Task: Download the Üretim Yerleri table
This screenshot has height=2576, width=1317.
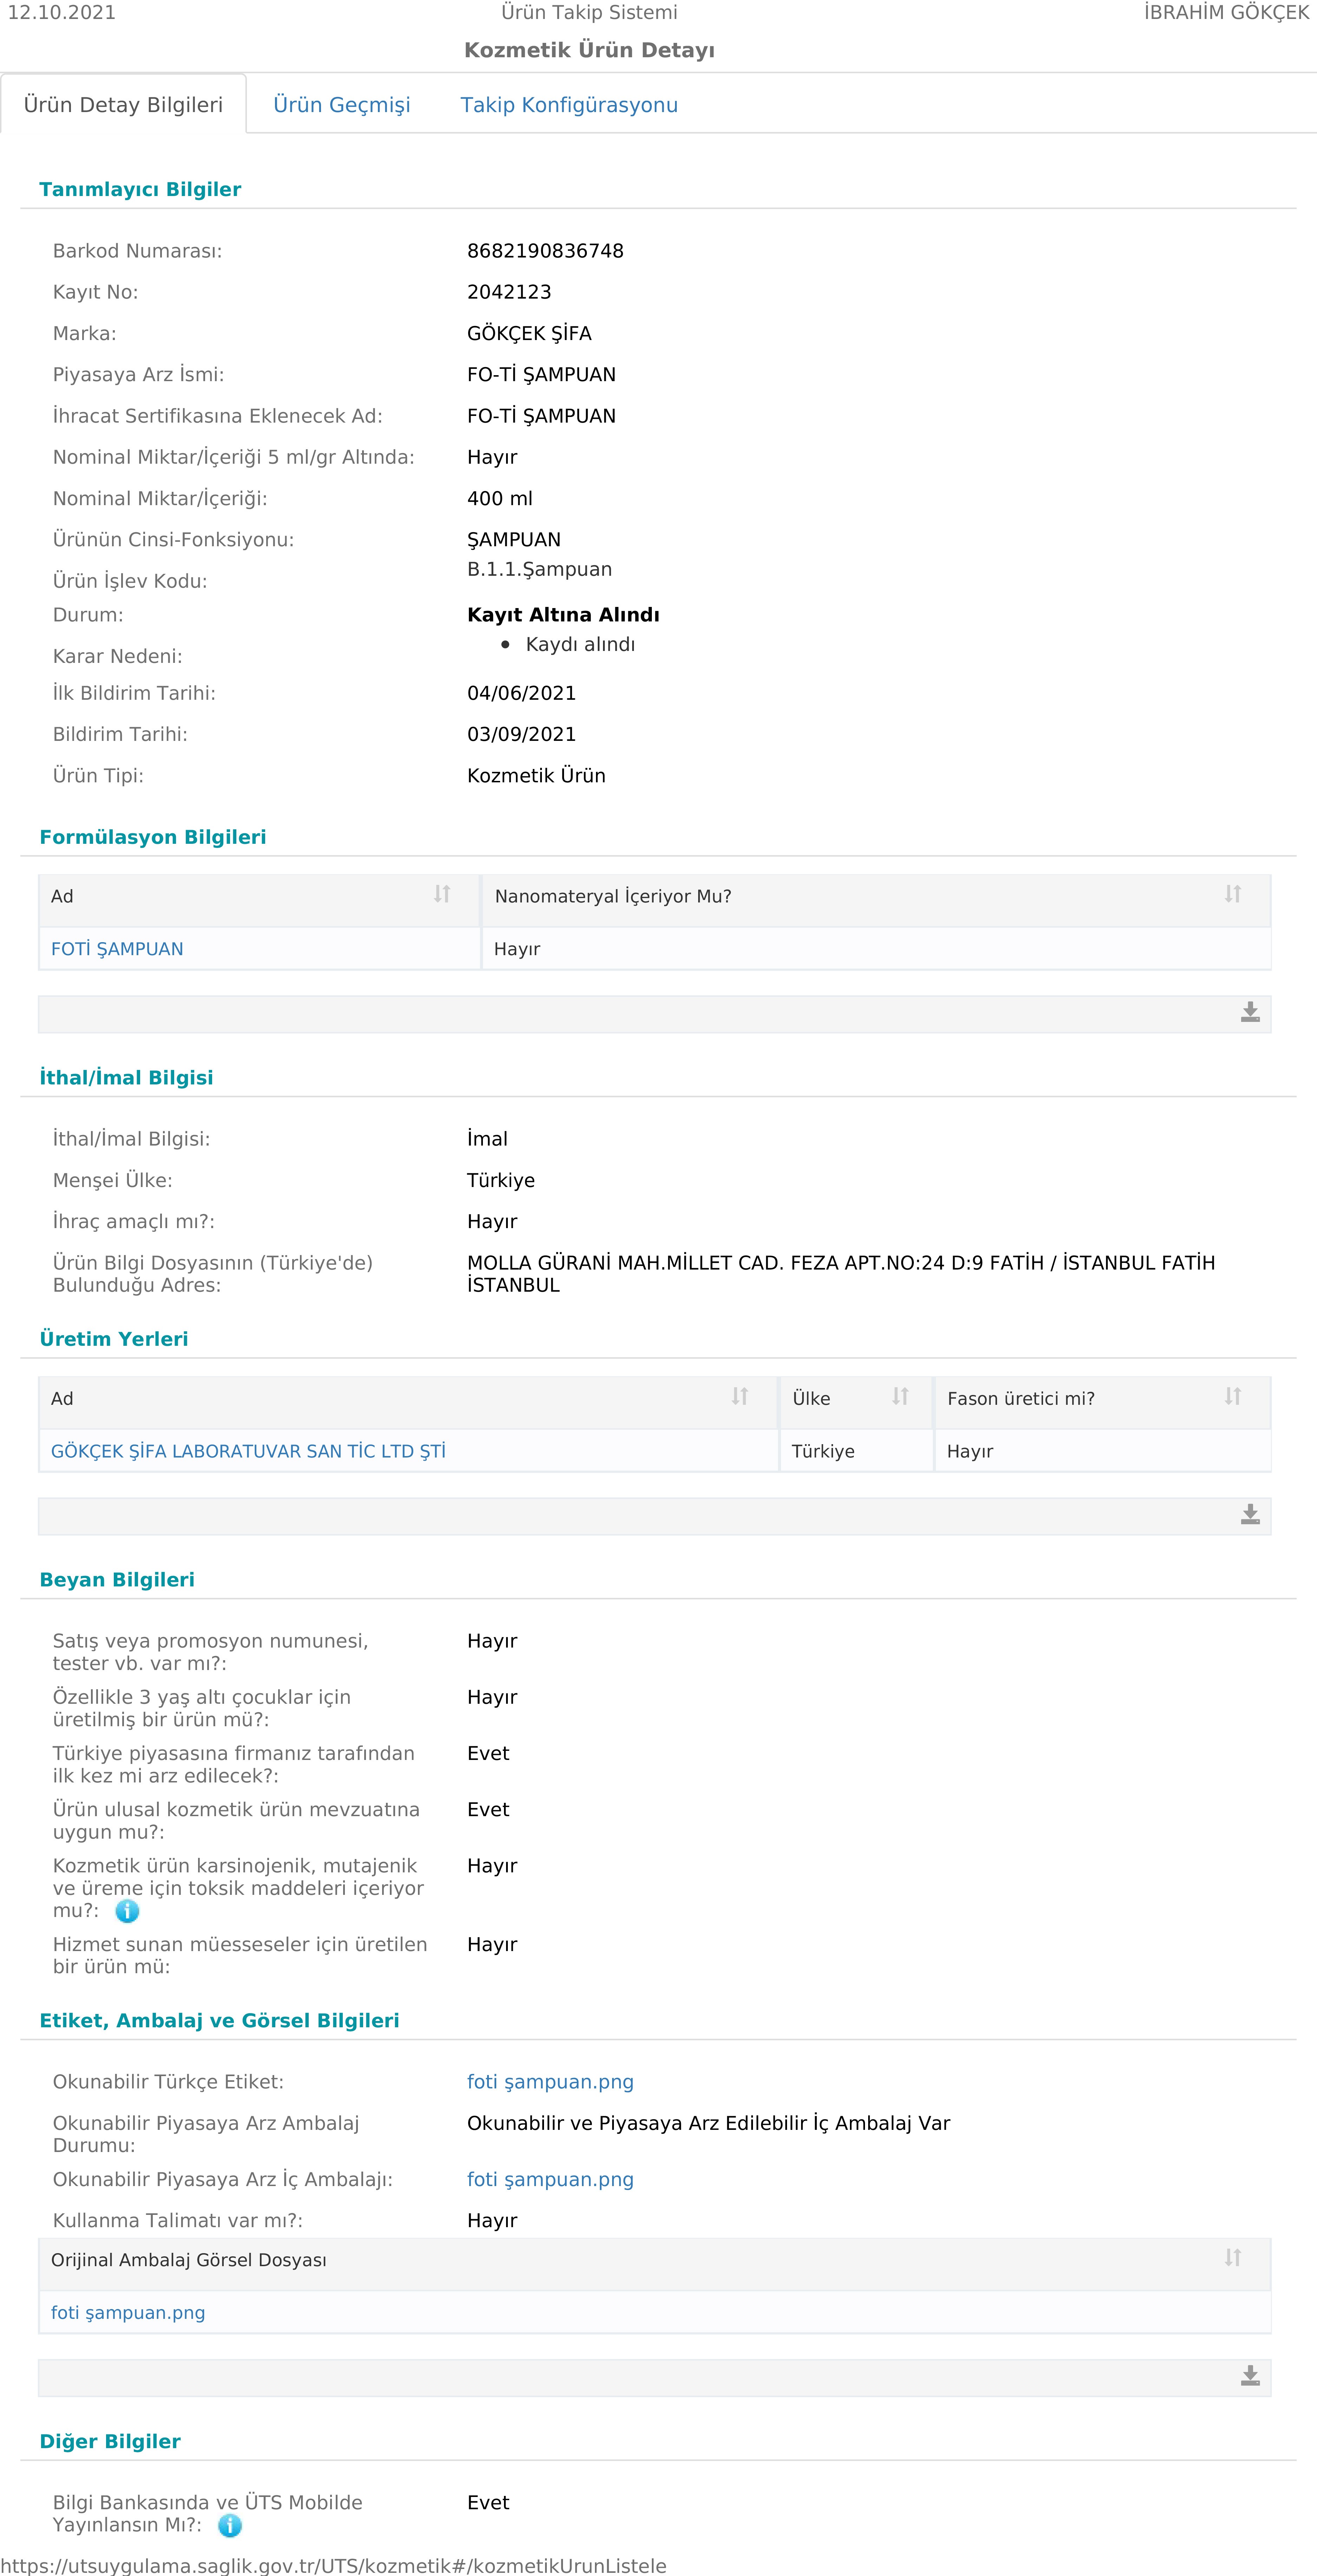Action: 1250,1515
